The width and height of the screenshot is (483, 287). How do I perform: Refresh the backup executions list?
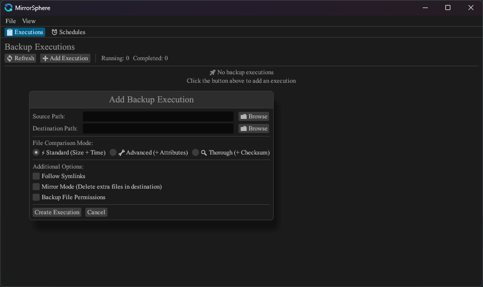click(20, 58)
